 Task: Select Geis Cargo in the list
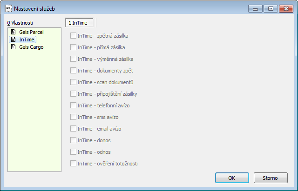pyautogui.click(x=31, y=47)
